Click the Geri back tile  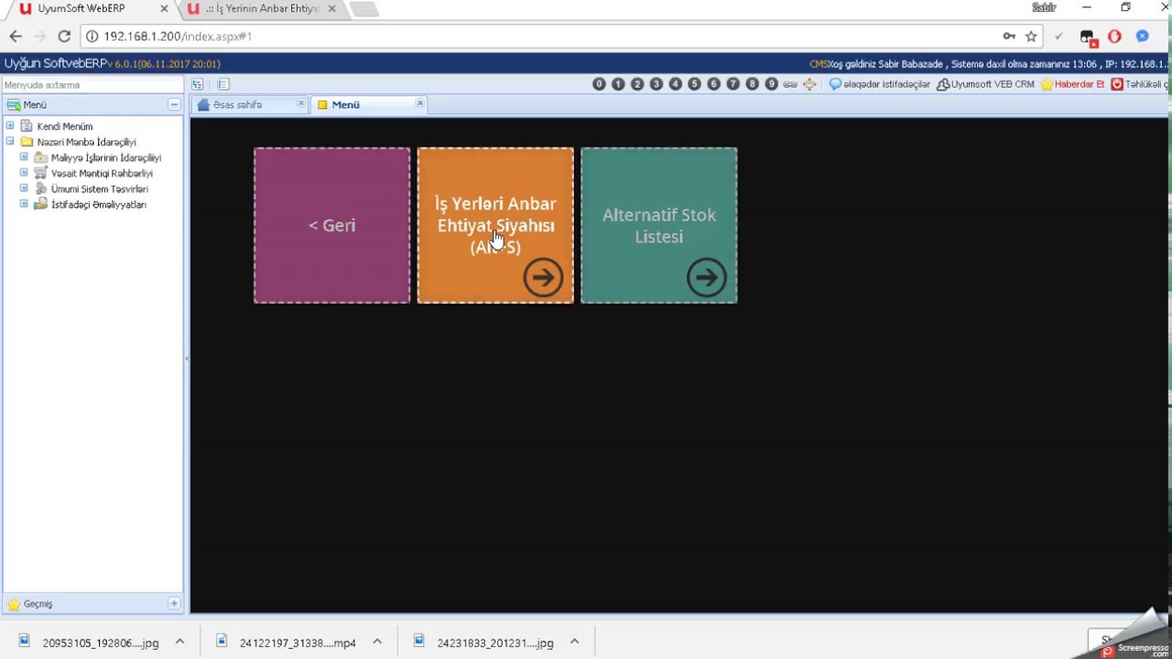[332, 225]
